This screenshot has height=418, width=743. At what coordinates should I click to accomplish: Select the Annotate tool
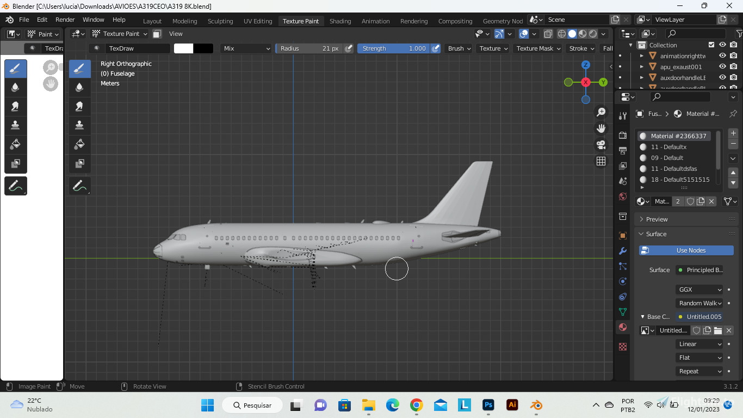tap(15, 186)
